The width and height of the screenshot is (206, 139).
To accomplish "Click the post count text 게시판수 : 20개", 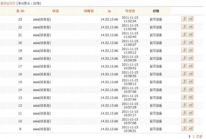I will [x=29, y=3].
